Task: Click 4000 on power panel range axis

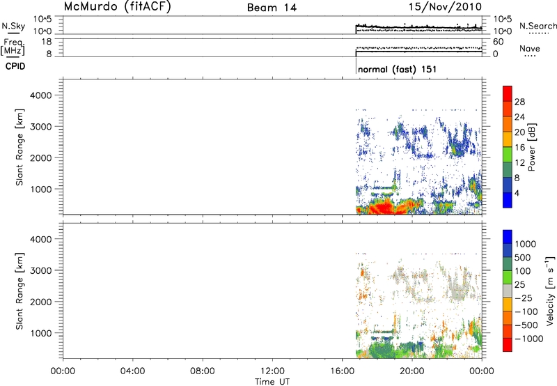Action: (x=41, y=95)
